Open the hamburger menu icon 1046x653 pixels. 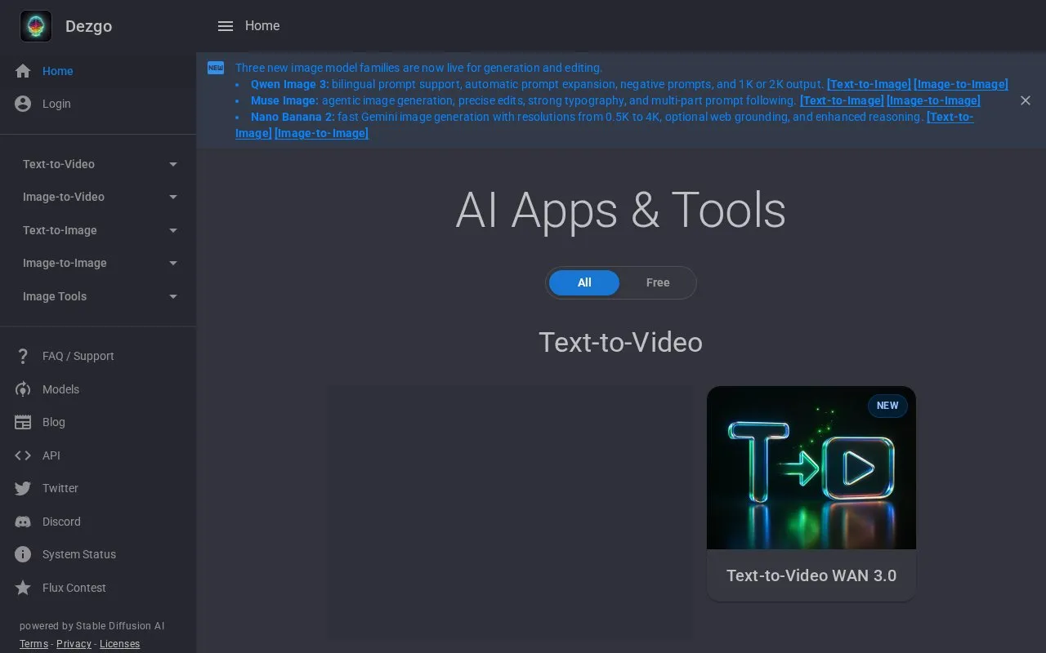226,26
